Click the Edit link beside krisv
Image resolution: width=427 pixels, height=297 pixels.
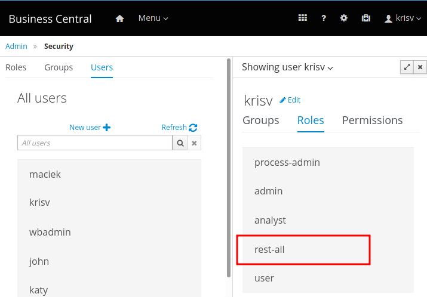[294, 100]
